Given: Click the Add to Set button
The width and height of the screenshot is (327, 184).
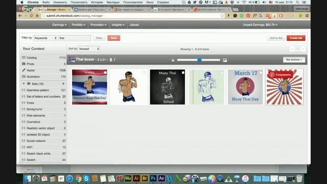Looking at the screenshot, I should (x=276, y=38).
